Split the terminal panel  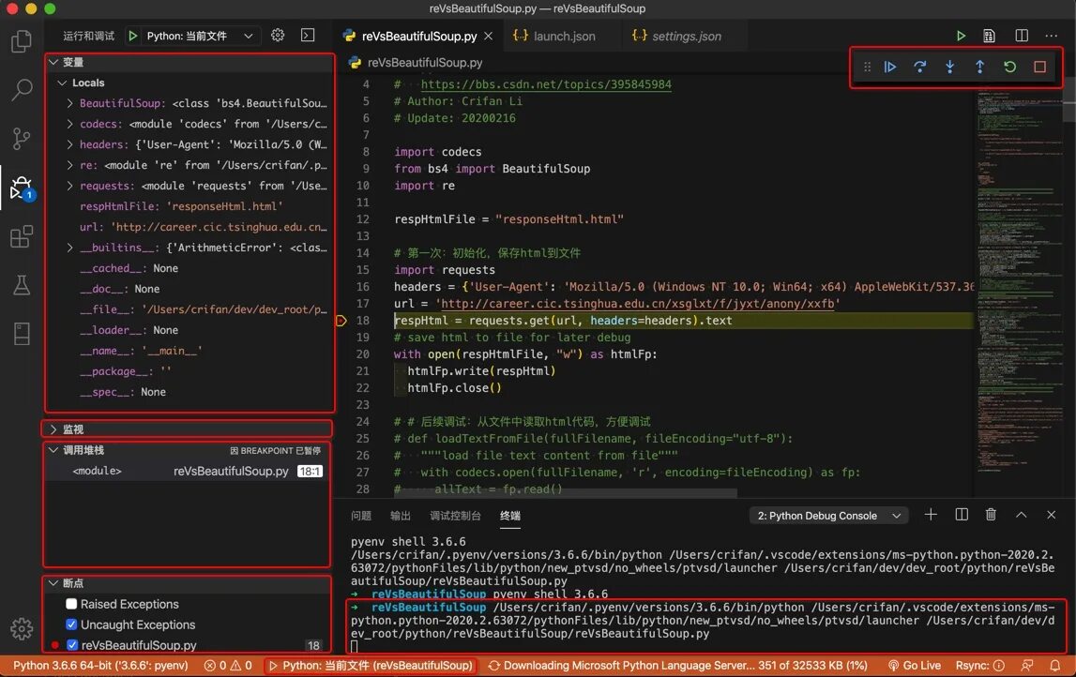[962, 515]
